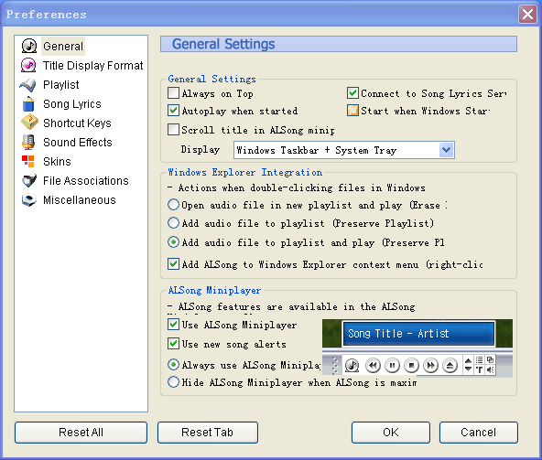Enable Scroll title in ALSong miniplayer
The image size is (542, 460).
[x=174, y=130]
